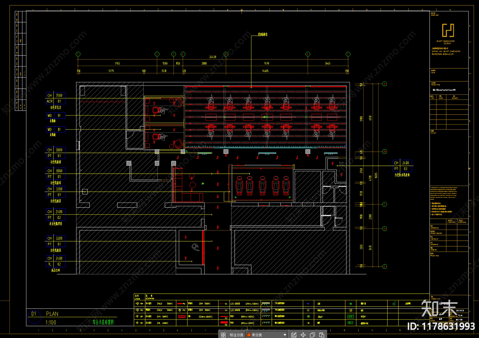The height and width of the screenshot is (338, 479).
Task: Open the 未分类 category dropdown
Action: tap(266, 335)
